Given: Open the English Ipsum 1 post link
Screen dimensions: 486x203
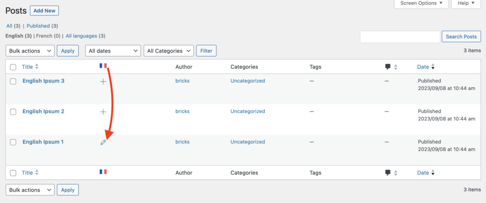Looking at the screenshot, I should (x=43, y=142).
